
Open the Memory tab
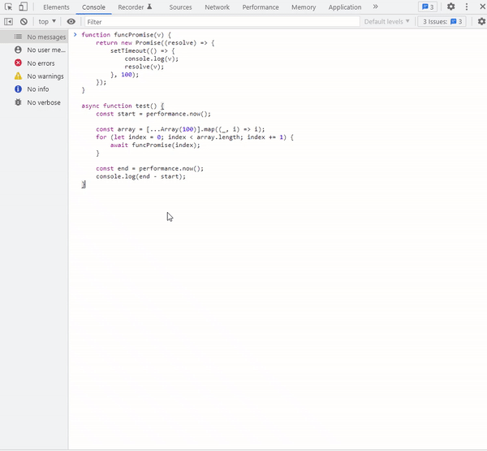304,7
